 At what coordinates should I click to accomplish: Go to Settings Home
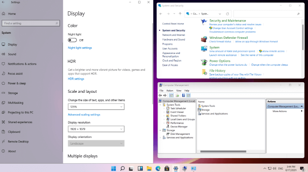click(x=12, y=14)
